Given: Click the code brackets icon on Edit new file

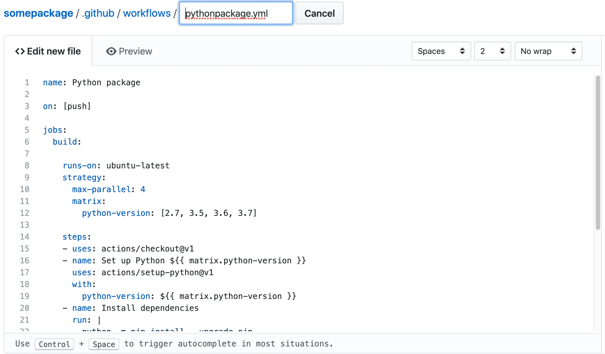Looking at the screenshot, I should pyautogui.click(x=20, y=51).
